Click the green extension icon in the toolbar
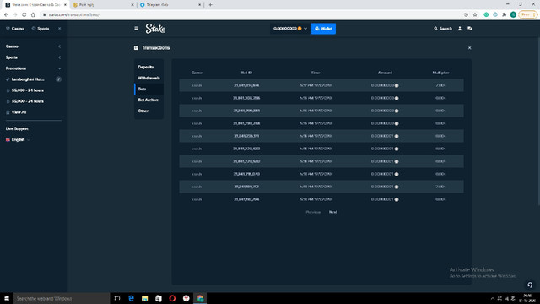 pyautogui.click(x=486, y=14)
